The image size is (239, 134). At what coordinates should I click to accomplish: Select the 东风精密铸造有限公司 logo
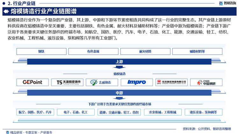(171, 82)
